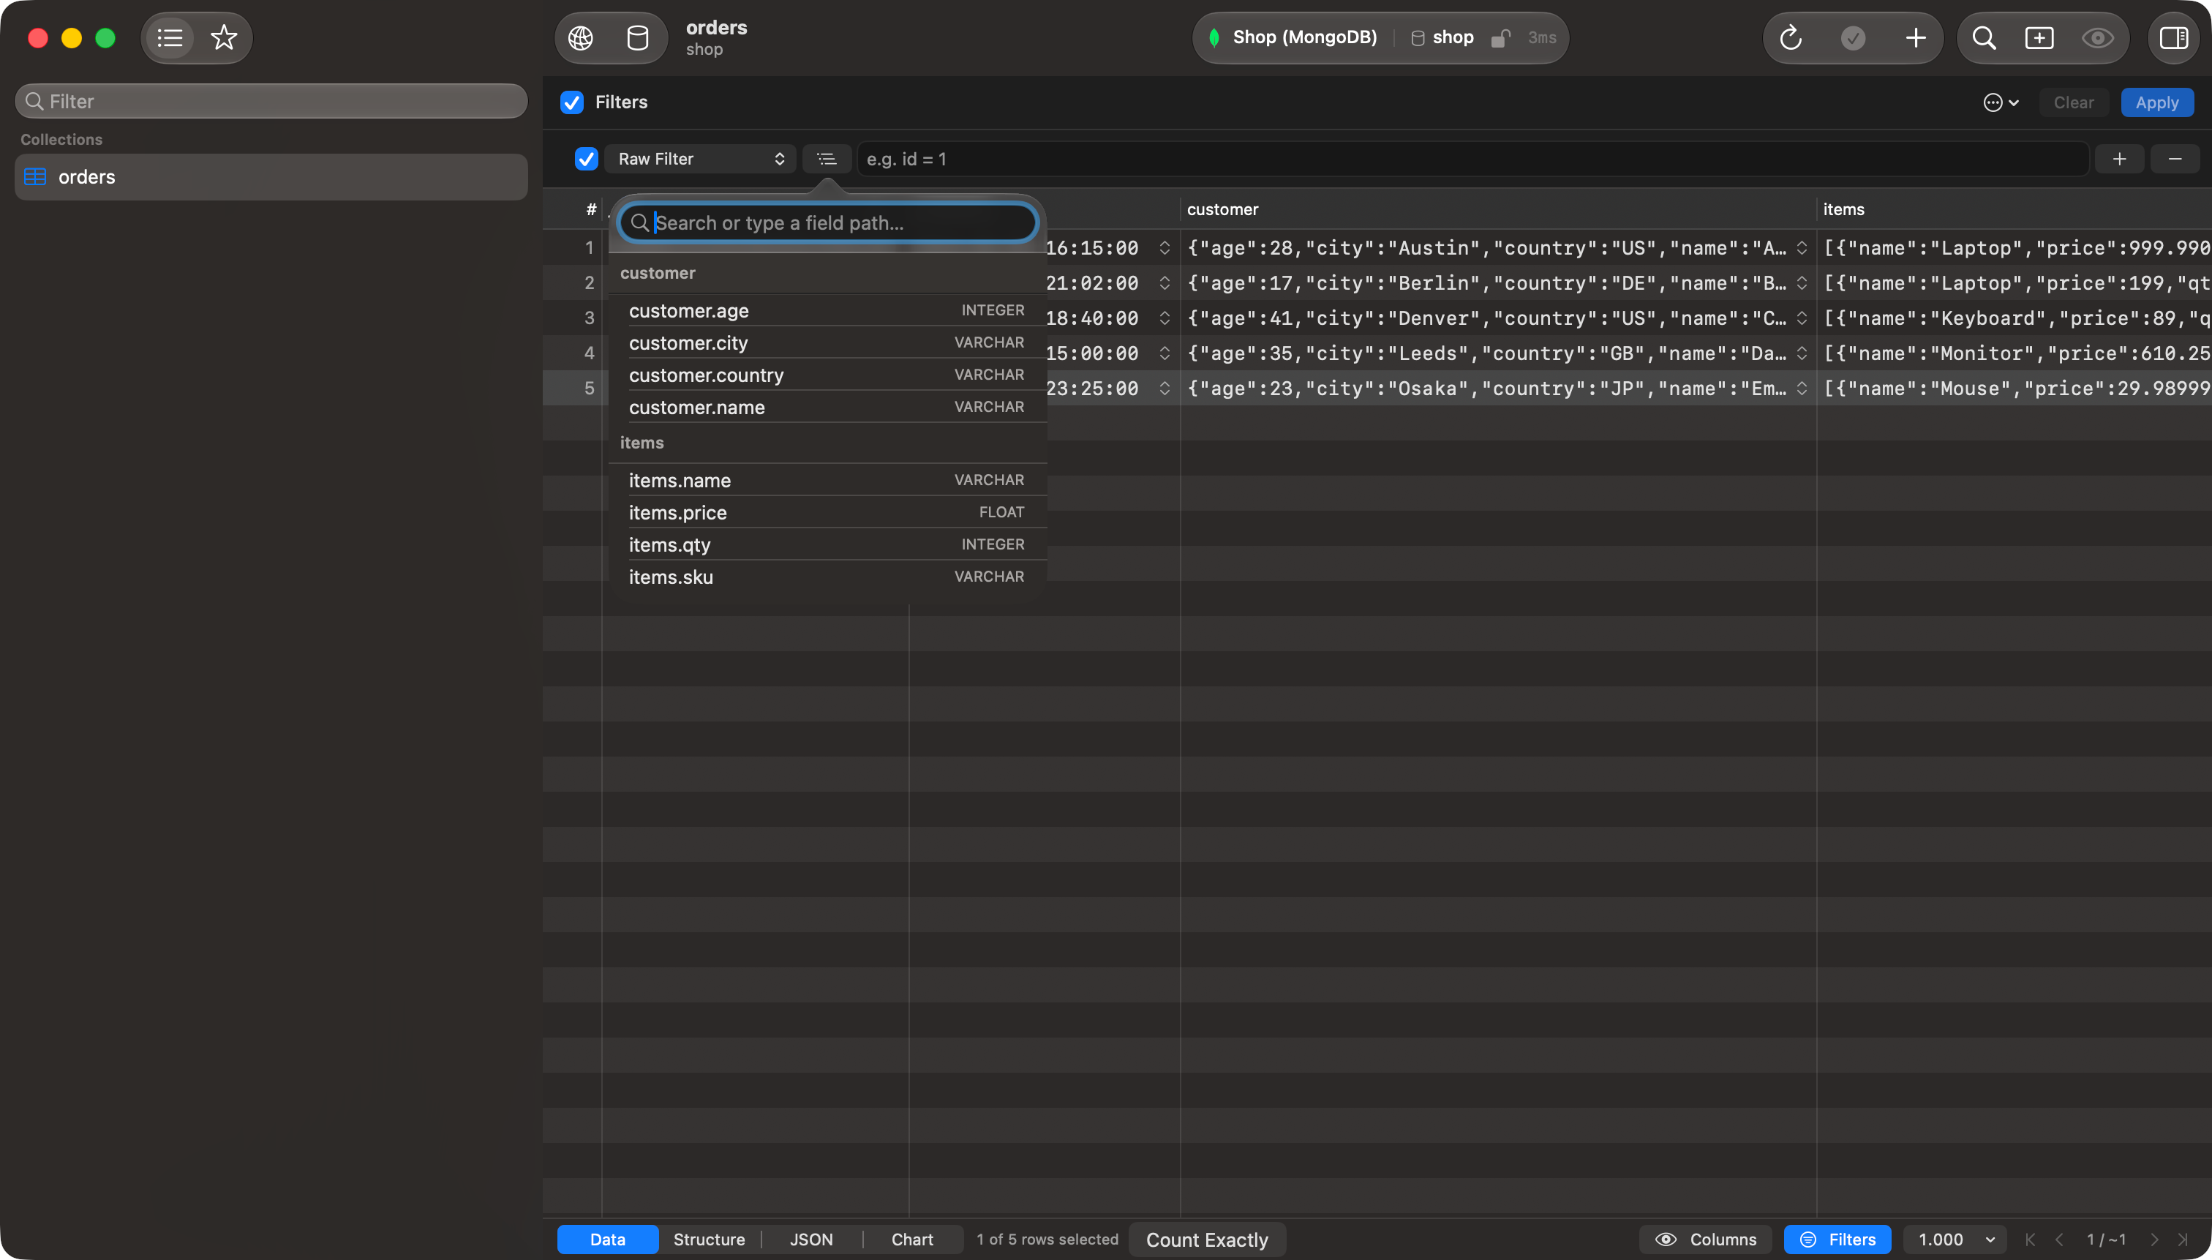Image resolution: width=2212 pixels, height=1260 pixels.
Task: Toggle the right sidebar panel icon
Action: pos(2174,38)
